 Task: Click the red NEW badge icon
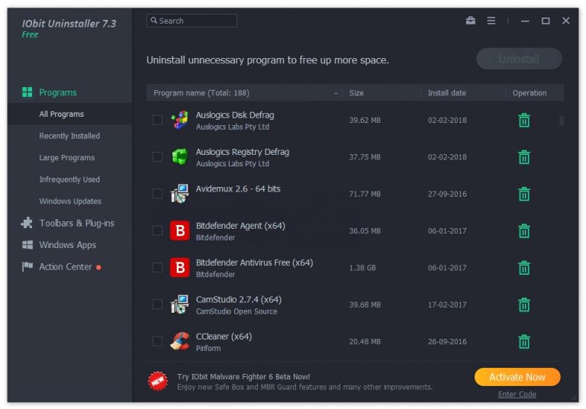click(158, 381)
